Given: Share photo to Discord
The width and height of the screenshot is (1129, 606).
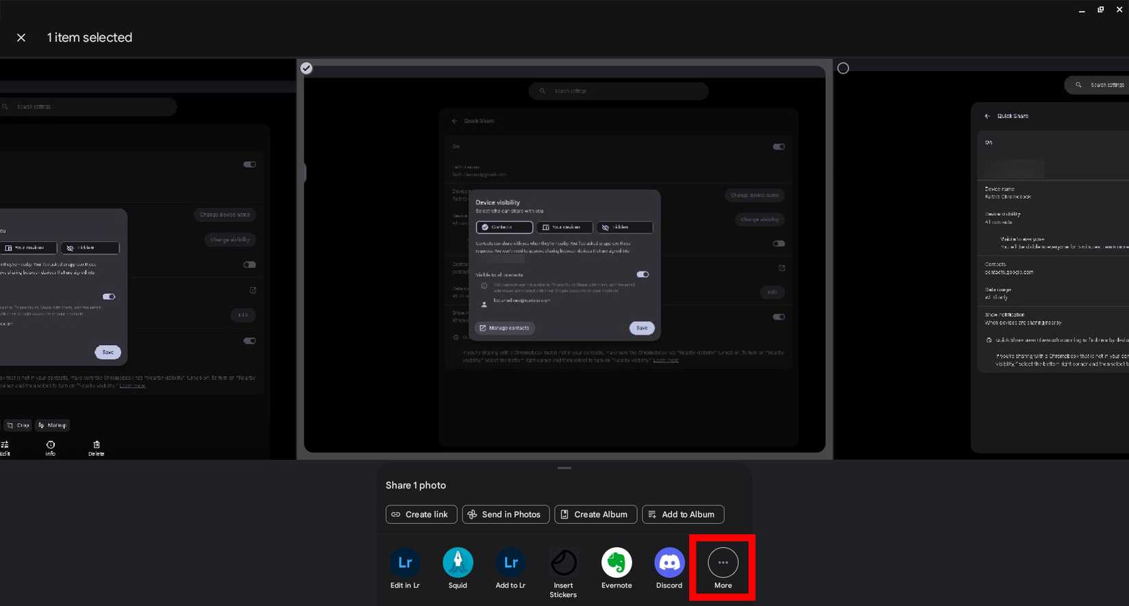Looking at the screenshot, I should (x=669, y=568).
